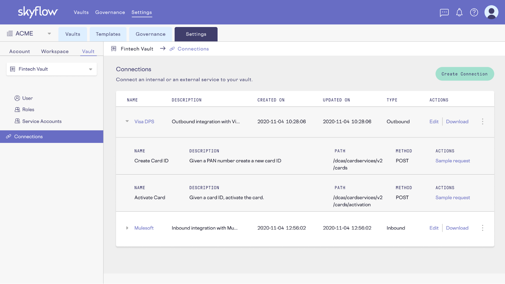The image size is (505, 284).
Task: Edit the Visa DPS connection
Action: (434, 122)
